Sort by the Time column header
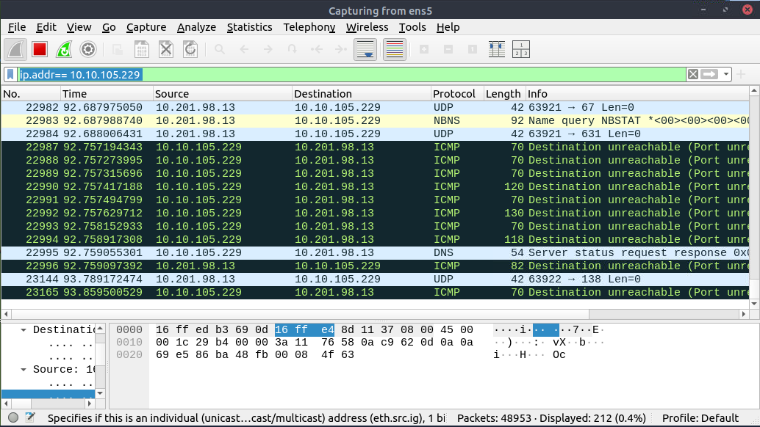The image size is (760, 427). [x=107, y=94]
